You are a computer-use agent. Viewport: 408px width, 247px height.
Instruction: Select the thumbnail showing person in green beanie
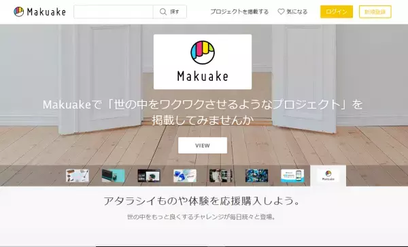tap(149, 176)
